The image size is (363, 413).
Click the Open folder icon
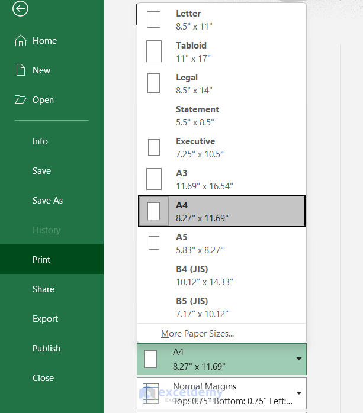(x=21, y=100)
